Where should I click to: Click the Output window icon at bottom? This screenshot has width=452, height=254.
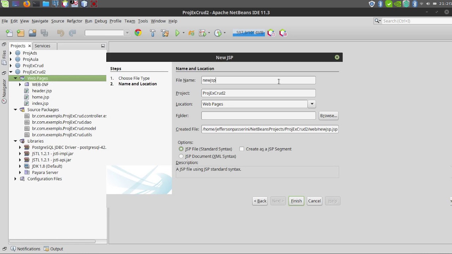(x=46, y=249)
